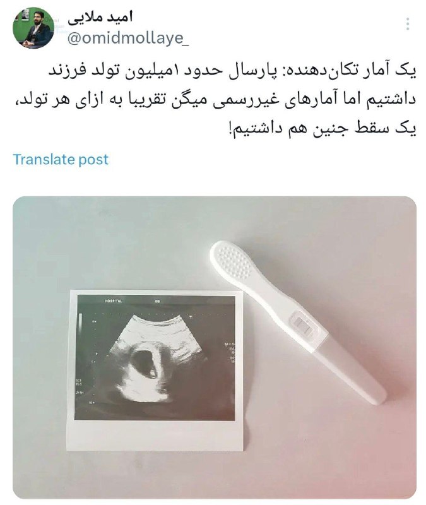Select the tweet line starting یک آمار تکان‌دهنده

(232, 71)
